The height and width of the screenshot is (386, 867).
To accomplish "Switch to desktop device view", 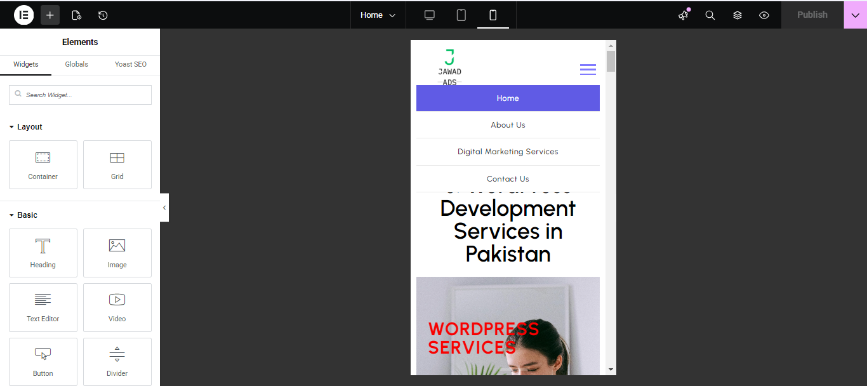I will coord(430,15).
